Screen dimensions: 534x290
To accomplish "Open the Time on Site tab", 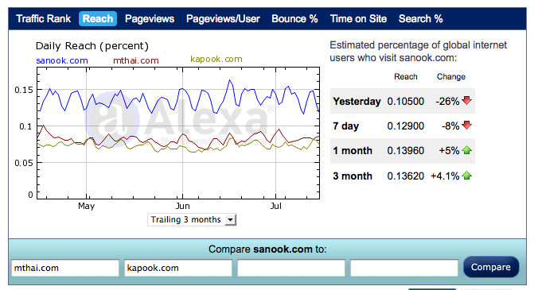I will click(358, 19).
